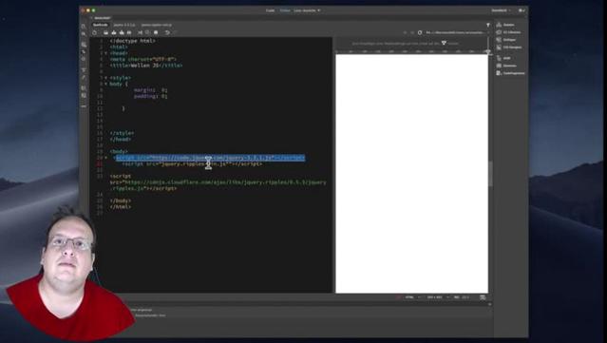Click the Live view URL address field
This screenshot has height=343, width=607.
[455, 33]
